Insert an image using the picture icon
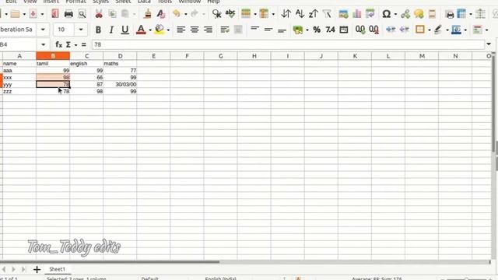The height and width of the screenshot is (280, 498). 343,14
